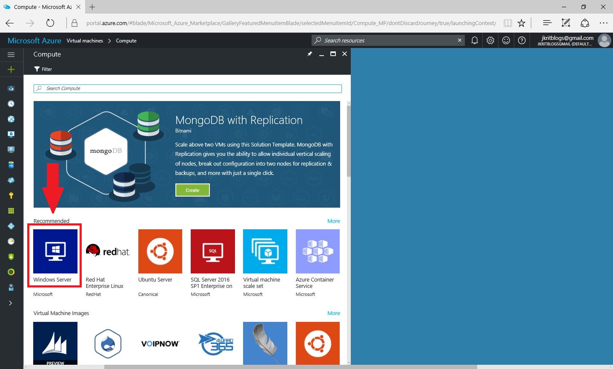Open Cloud services icon in sidebar
The width and height of the screenshot is (613, 369).
click(11, 180)
